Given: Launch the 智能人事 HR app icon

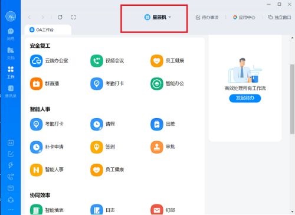Looking at the screenshot, I should click(36, 170).
